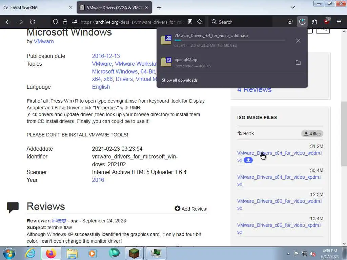Image resolution: width=347 pixels, height=260 pixels.
Task: Cancel the VMware wddm iso download
Action: [x=298, y=41]
